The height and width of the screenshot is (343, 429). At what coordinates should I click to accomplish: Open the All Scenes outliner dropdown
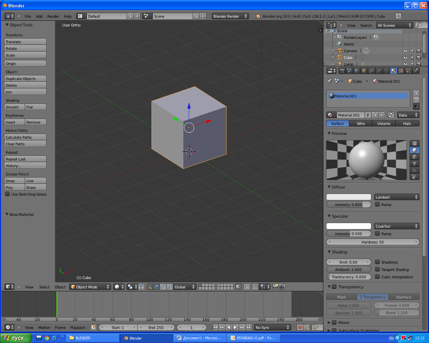coord(394,25)
